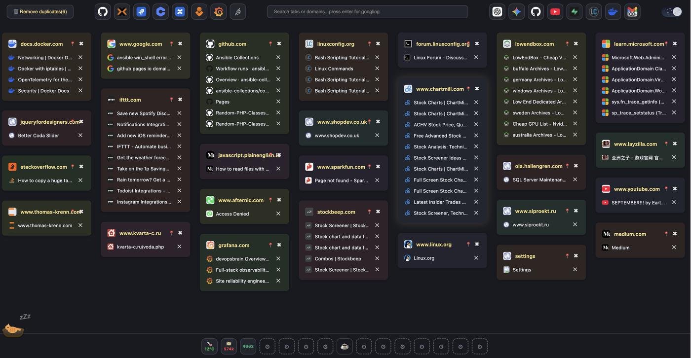Focus the Search tabs or domains field
The image size is (691, 358).
(367, 11)
